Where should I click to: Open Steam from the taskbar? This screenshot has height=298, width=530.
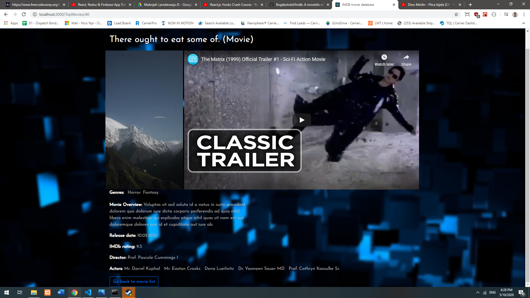click(x=128, y=292)
